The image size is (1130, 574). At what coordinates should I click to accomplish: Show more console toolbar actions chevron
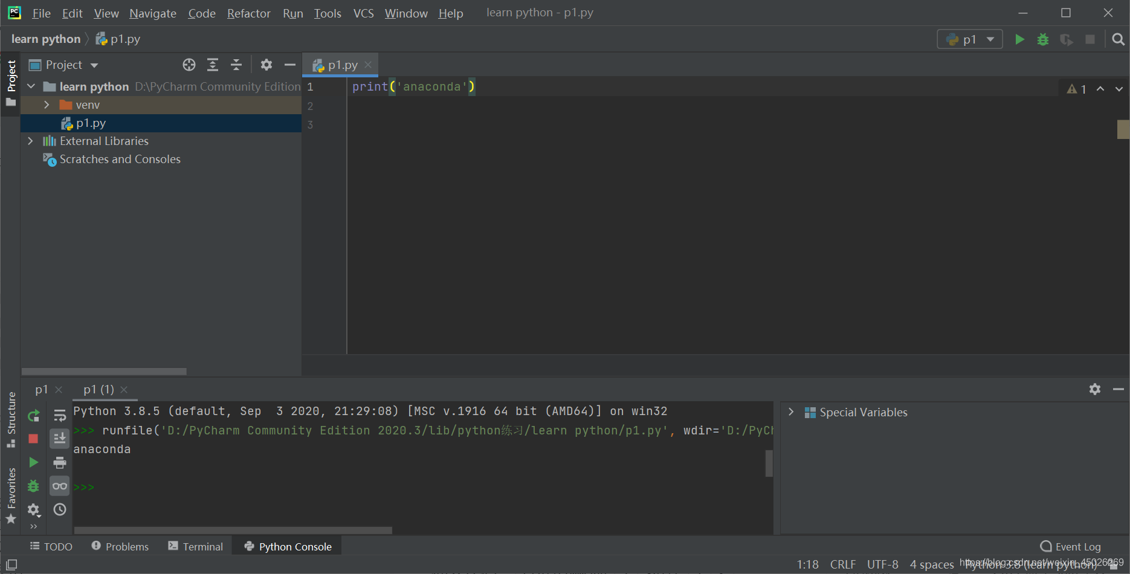[x=34, y=526]
